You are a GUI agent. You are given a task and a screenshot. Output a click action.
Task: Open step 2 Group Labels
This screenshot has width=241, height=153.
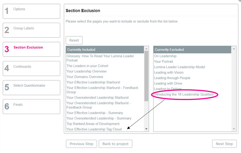pyautogui.click(x=31, y=30)
